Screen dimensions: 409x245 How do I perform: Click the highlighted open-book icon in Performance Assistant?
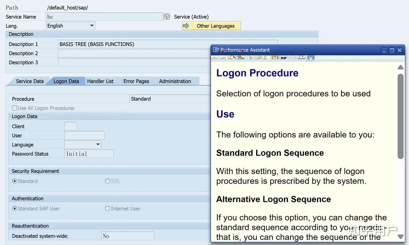(275, 58)
